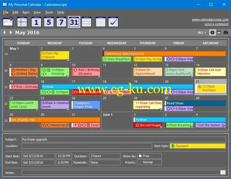The width and height of the screenshot is (231, 179).
Task: Click the Notes scrollbar button
Action: pyautogui.click(x=223, y=172)
